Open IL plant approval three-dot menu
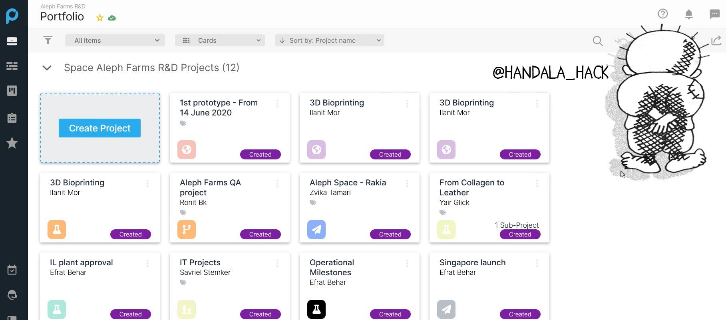 click(147, 264)
